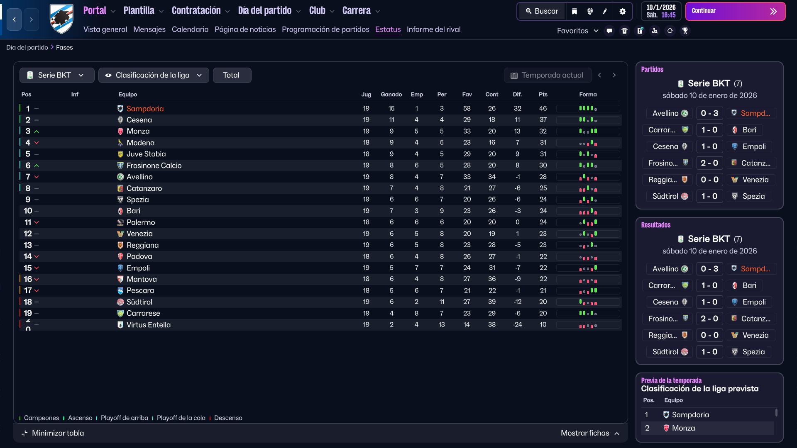
Task: Click the Sampdoria club badge
Action: (x=61, y=19)
